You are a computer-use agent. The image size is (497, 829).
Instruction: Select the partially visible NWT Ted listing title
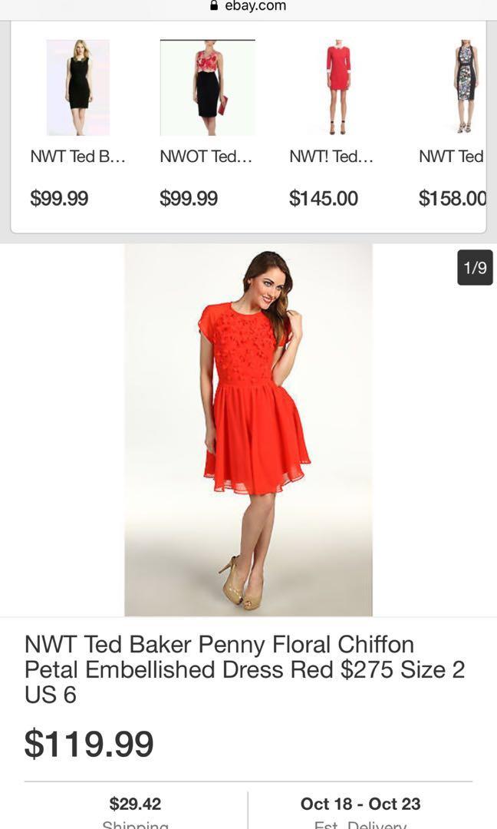[452, 157]
